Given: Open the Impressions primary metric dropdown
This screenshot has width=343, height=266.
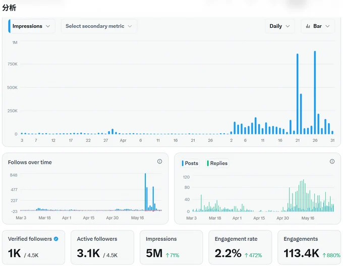Looking at the screenshot, I should coord(31,26).
